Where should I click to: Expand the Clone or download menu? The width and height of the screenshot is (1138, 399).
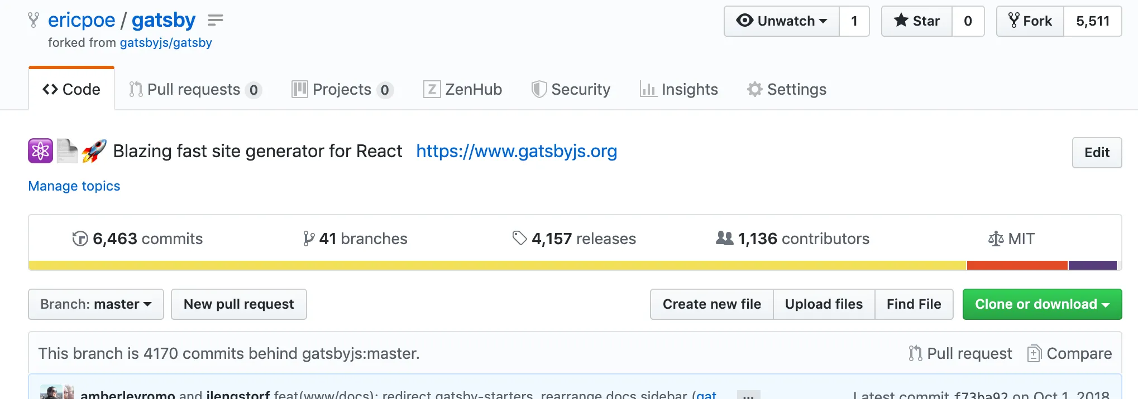1042,304
